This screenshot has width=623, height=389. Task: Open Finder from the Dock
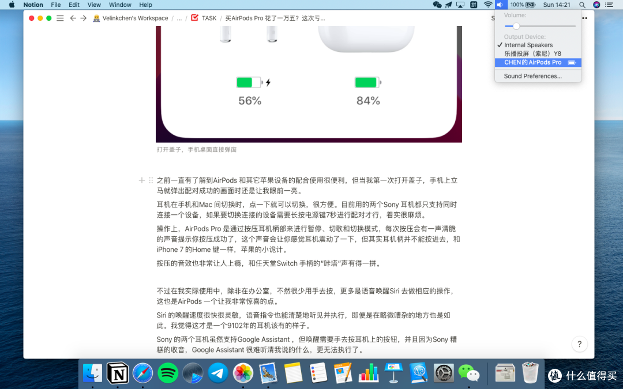(x=92, y=373)
